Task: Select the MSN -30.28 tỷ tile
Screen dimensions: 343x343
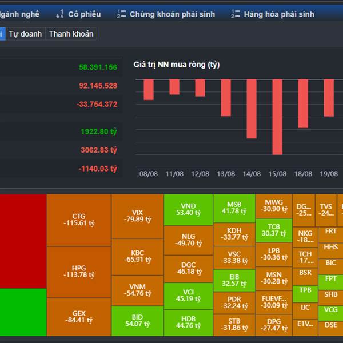Action: [x=274, y=278]
